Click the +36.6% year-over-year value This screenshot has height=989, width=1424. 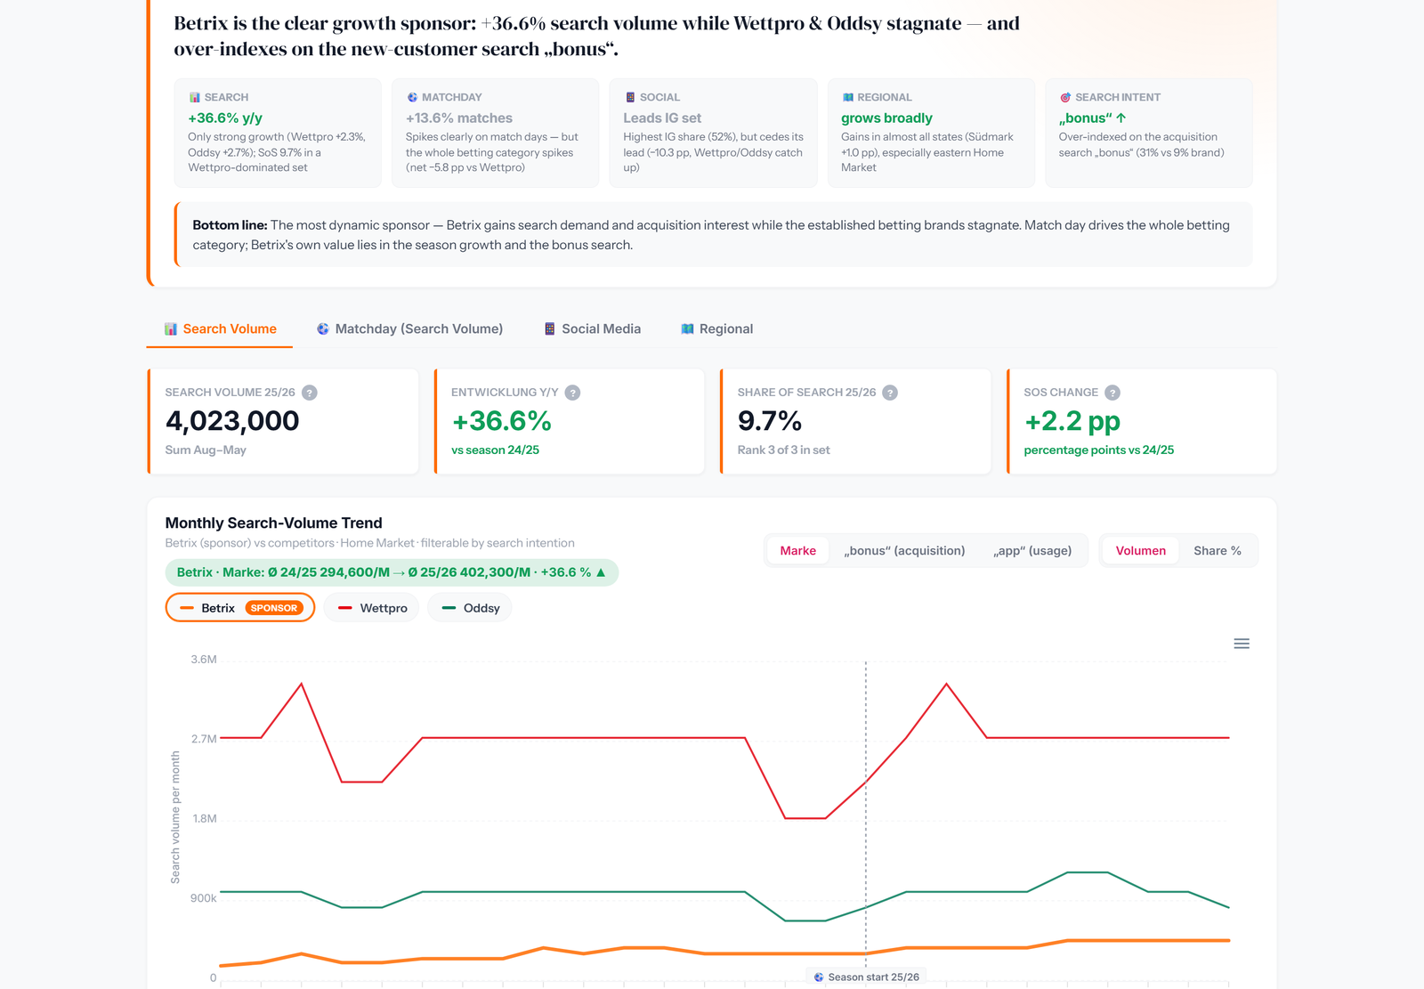(501, 421)
